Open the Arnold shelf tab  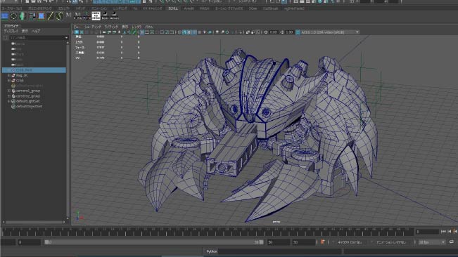(x=189, y=8)
